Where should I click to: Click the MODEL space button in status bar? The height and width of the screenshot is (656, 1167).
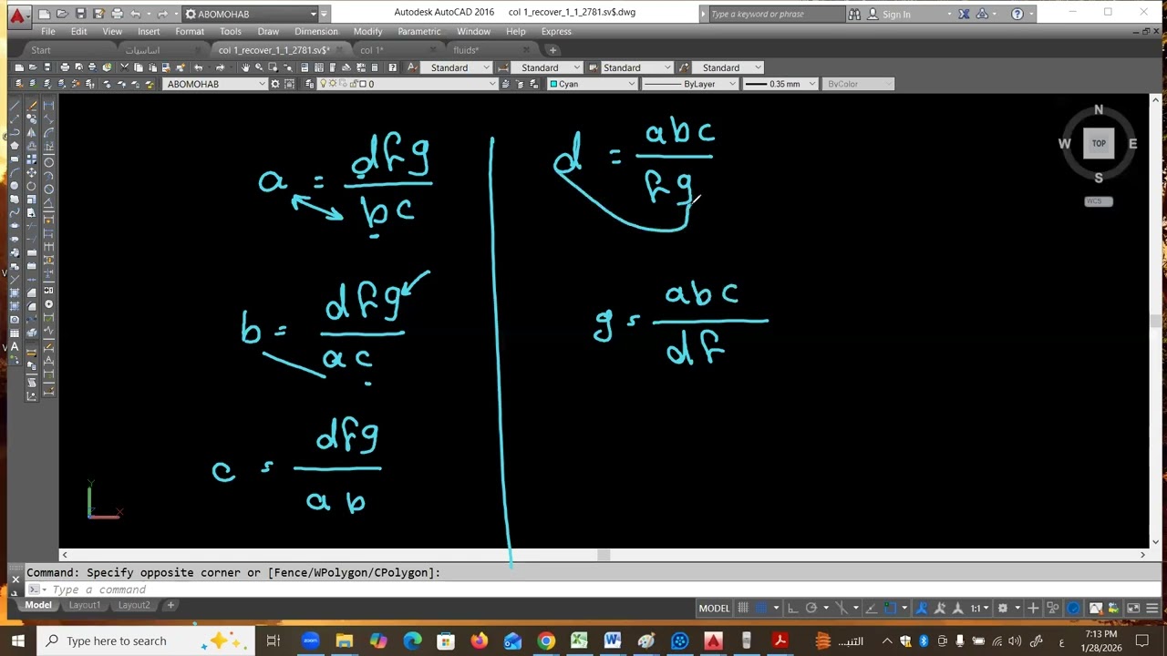coord(714,608)
